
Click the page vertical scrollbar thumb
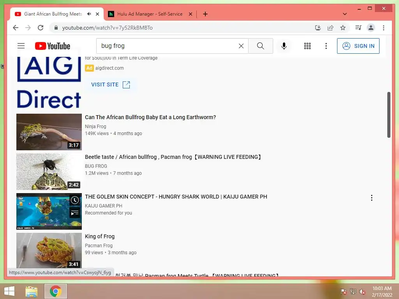[x=388, y=115]
